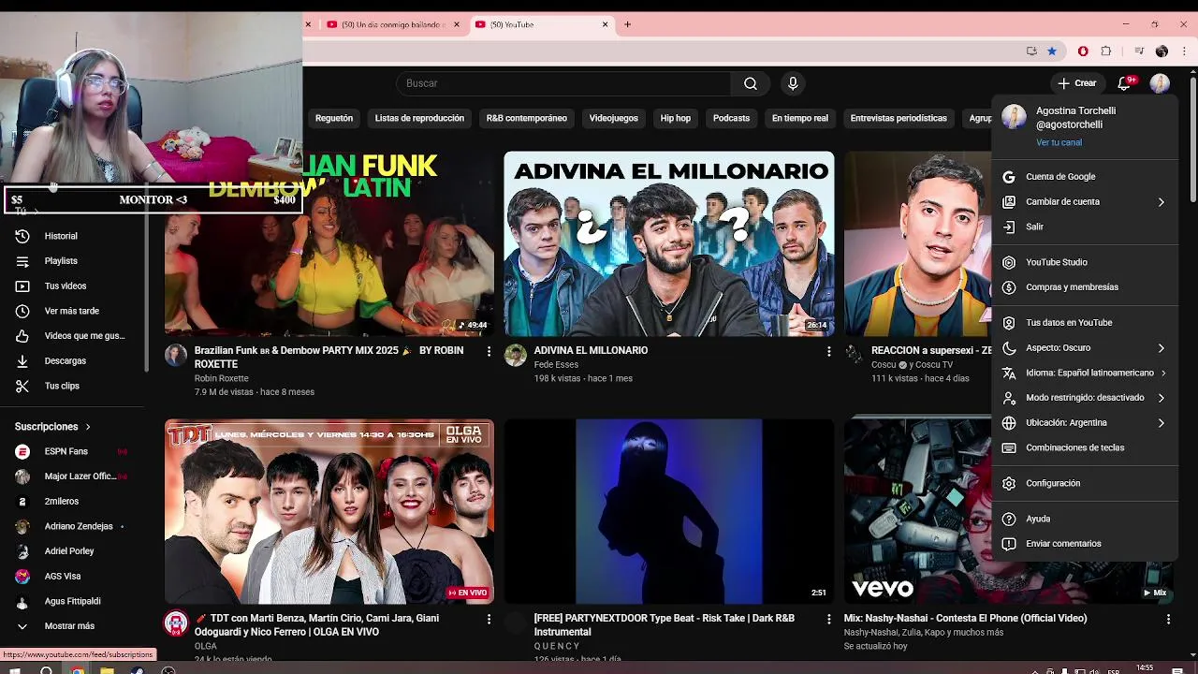Select Podcasts filter chip
This screenshot has height=674, width=1198.
click(x=731, y=118)
